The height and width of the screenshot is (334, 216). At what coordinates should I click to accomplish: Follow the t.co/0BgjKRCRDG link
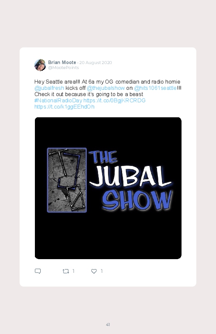pos(115,100)
